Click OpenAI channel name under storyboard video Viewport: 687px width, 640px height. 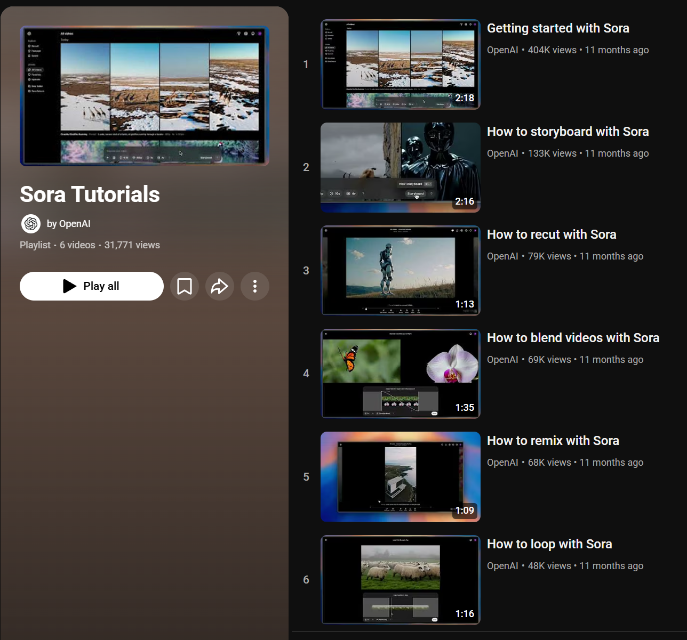[502, 153]
